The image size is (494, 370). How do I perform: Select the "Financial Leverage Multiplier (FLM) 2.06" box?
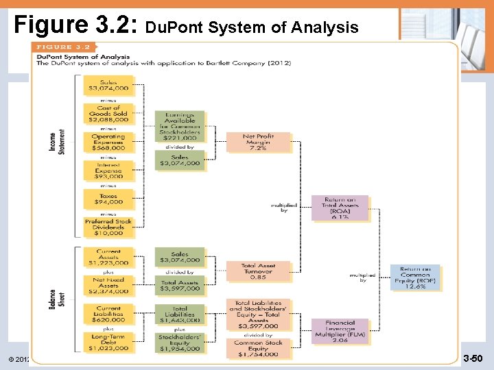tap(340, 332)
